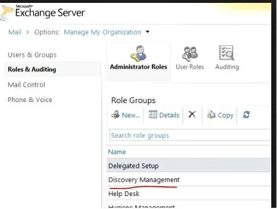Open the Auditing checklist icon
Screen dimensions: 277x209
pos(226,52)
